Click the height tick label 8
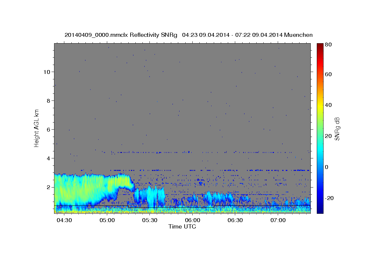Screen dimensions: 384x256 [48, 101]
